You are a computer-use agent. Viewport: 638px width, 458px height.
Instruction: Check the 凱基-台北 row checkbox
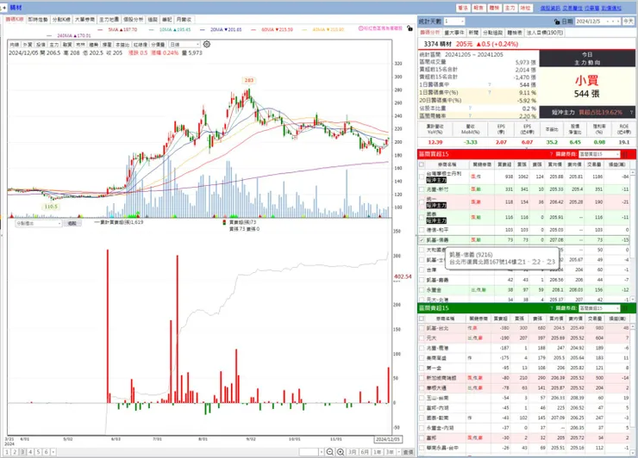pyautogui.click(x=422, y=328)
